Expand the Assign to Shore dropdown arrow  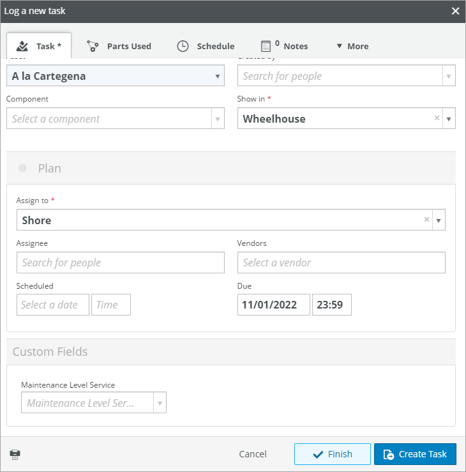[x=439, y=220]
